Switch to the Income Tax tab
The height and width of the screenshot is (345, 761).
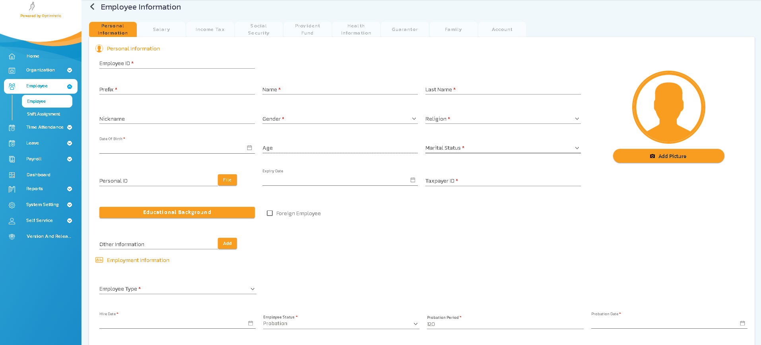210,29
